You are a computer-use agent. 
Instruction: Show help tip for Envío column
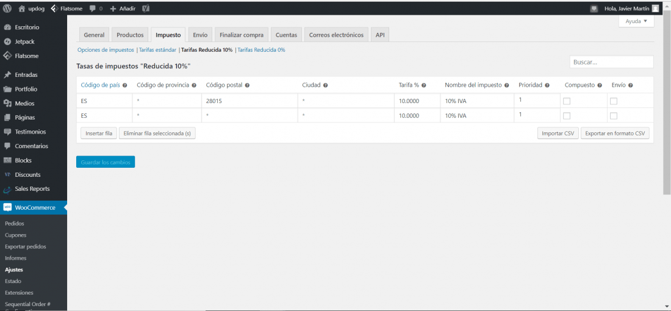click(x=630, y=85)
